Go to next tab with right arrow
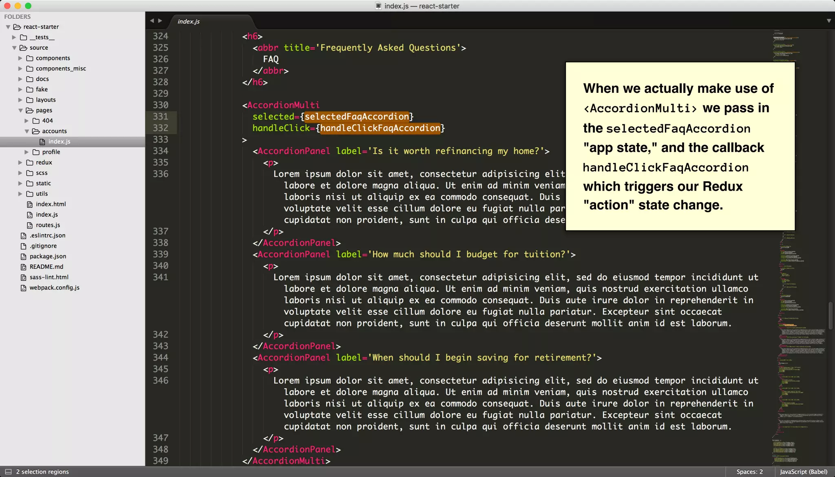 tap(160, 21)
